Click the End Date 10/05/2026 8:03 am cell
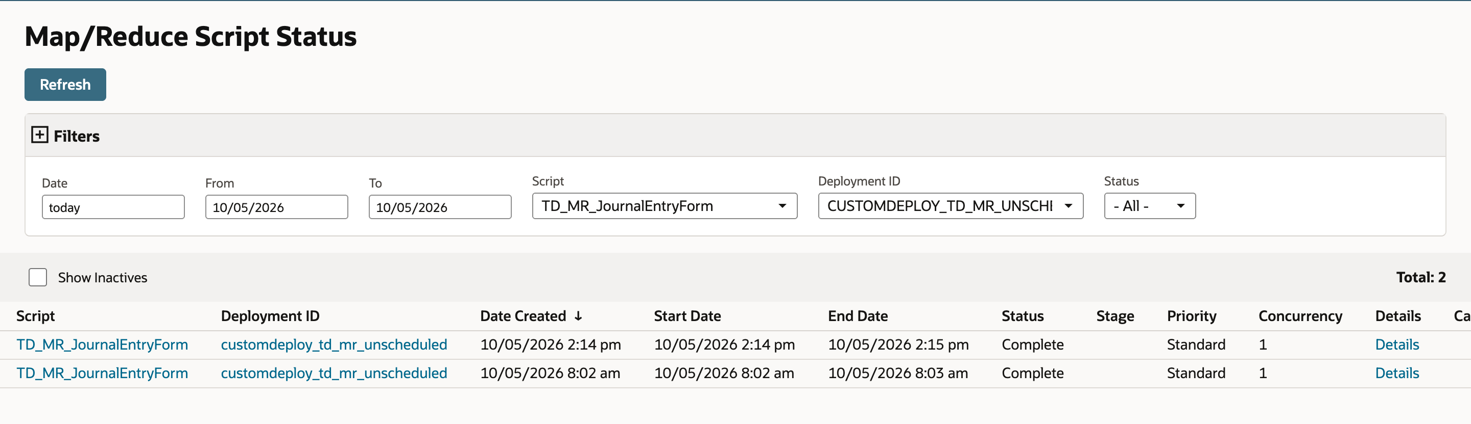This screenshot has height=424, width=1471. [x=898, y=373]
